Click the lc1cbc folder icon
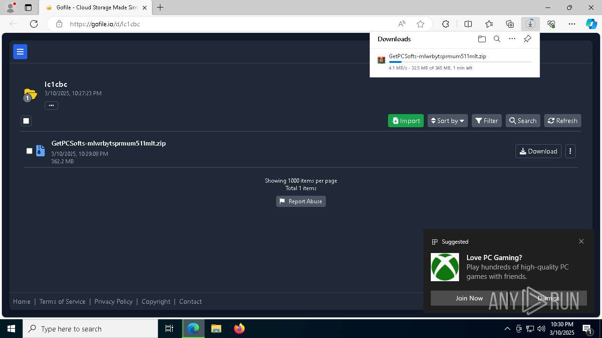 coord(30,94)
